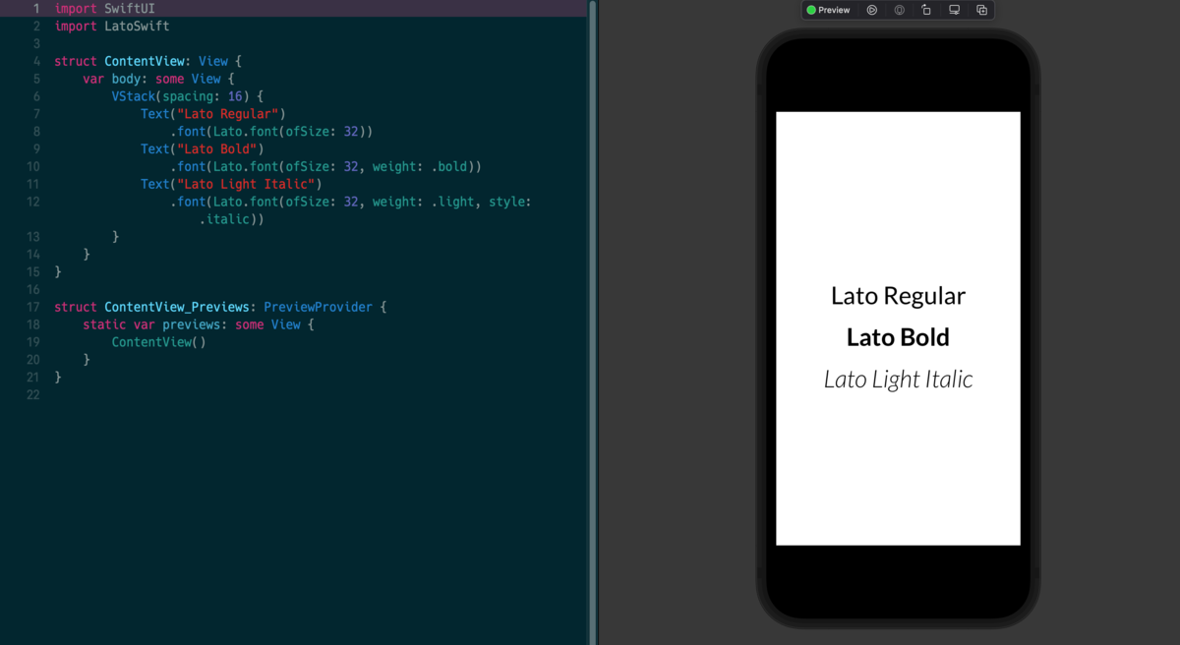Click line number 12 in the gutter
Screen dimensions: 1180x645
[x=33, y=202]
